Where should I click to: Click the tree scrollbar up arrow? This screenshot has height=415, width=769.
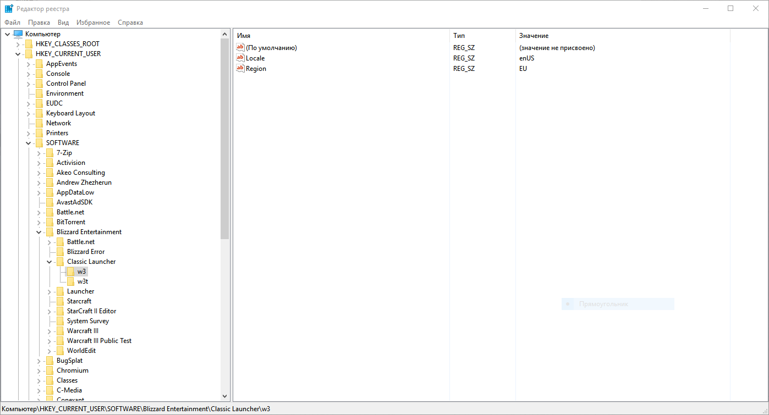[x=224, y=34]
